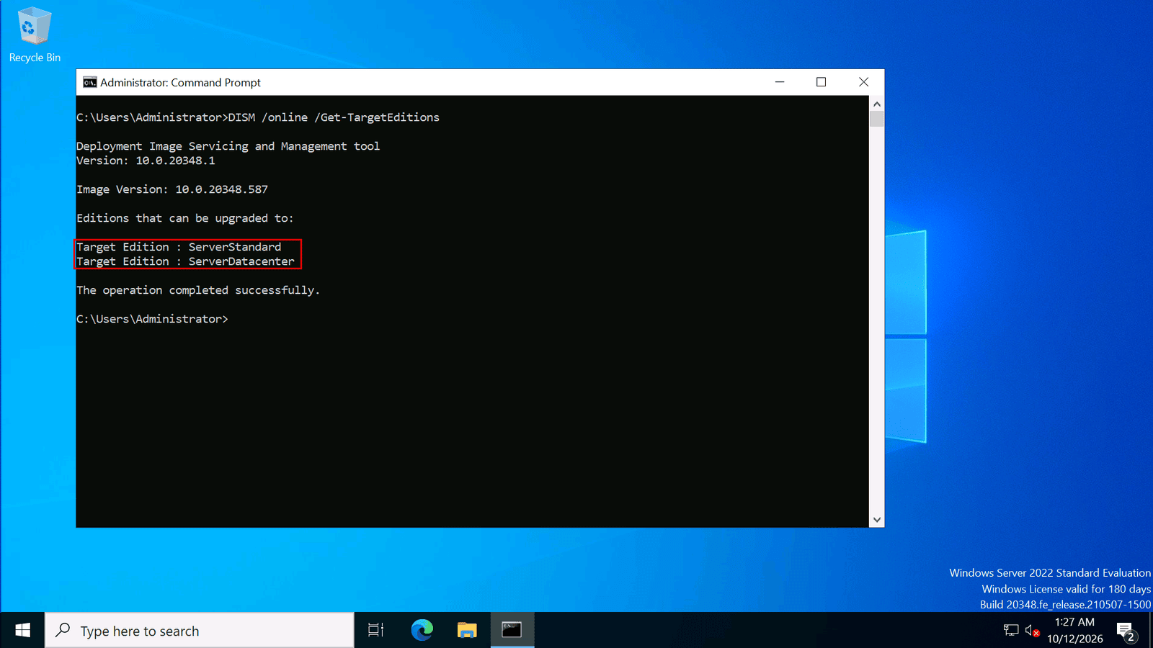The width and height of the screenshot is (1153, 648).
Task: Click the muted volume tray icon
Action: click(1032, 631)
